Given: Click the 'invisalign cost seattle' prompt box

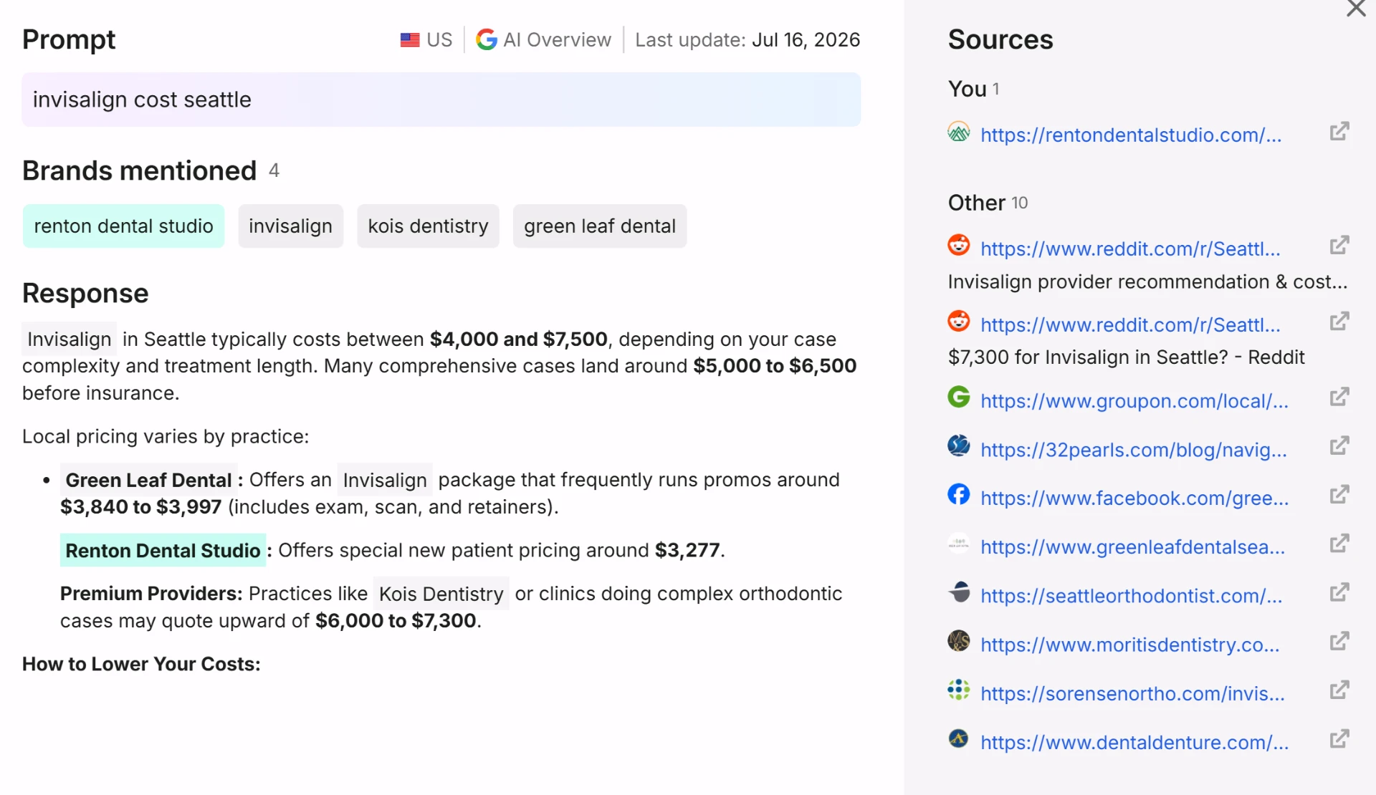Looking at the screenshot, I should click(441, 100).
